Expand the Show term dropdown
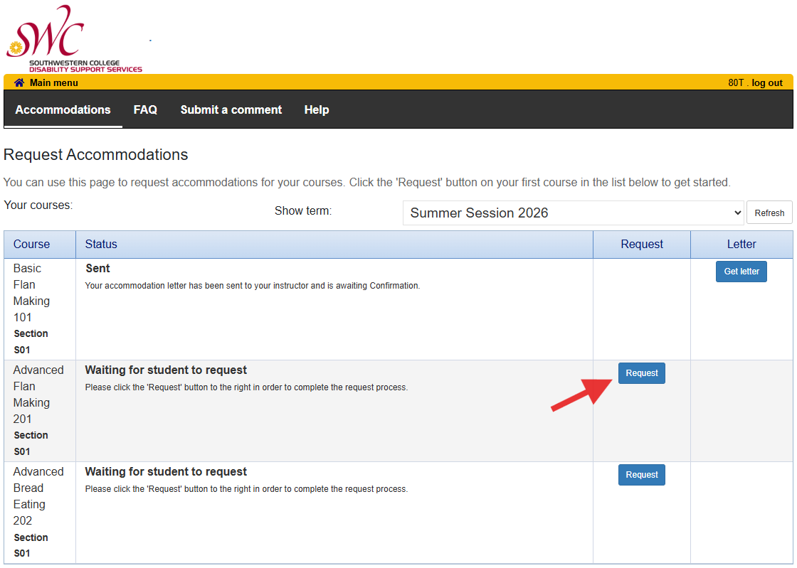The width and height of the screenshot is (797, 568). point(574,213)
